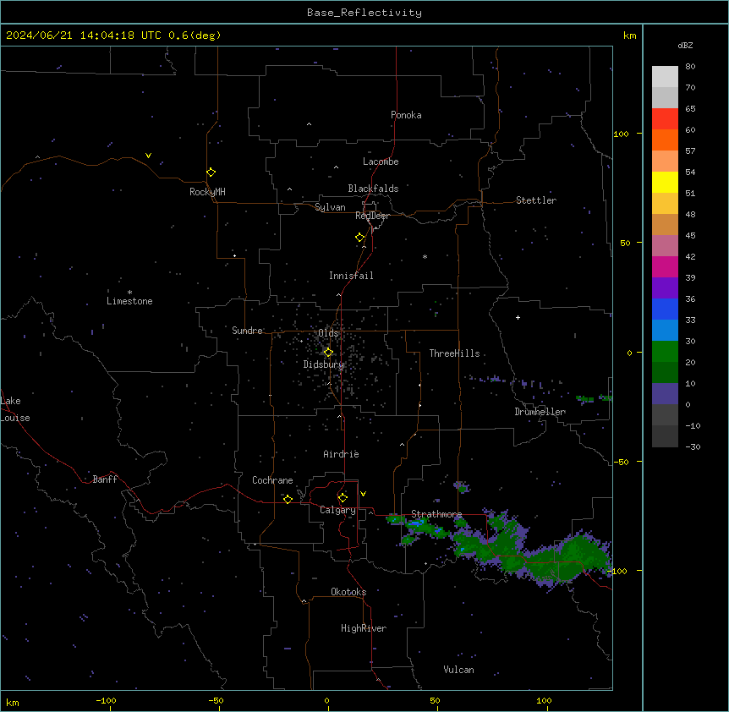Click the RockyMH label
Viewport: 729px width, 712px height.
[207, 192]
